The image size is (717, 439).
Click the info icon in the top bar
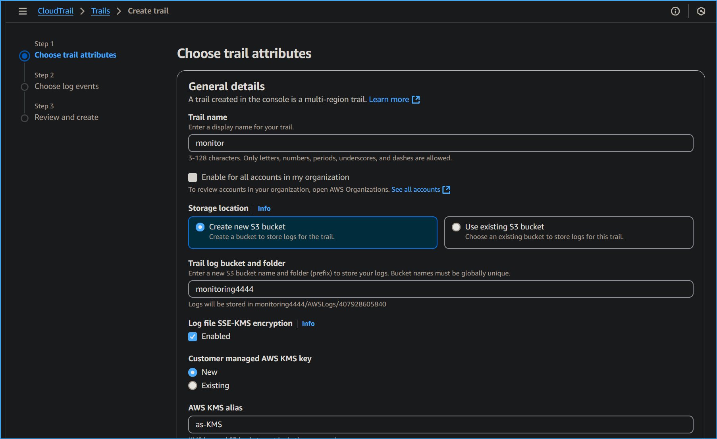pyautogui.click(x=675, y=11)
